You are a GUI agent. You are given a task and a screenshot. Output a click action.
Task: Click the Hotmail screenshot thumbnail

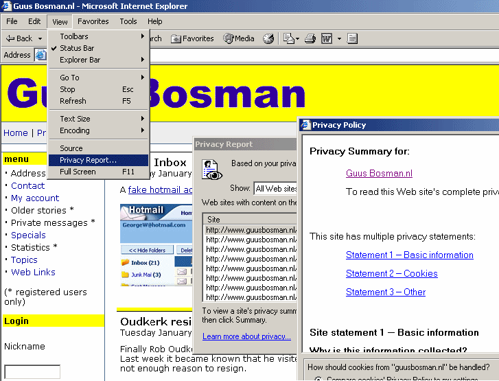(156, 245)
